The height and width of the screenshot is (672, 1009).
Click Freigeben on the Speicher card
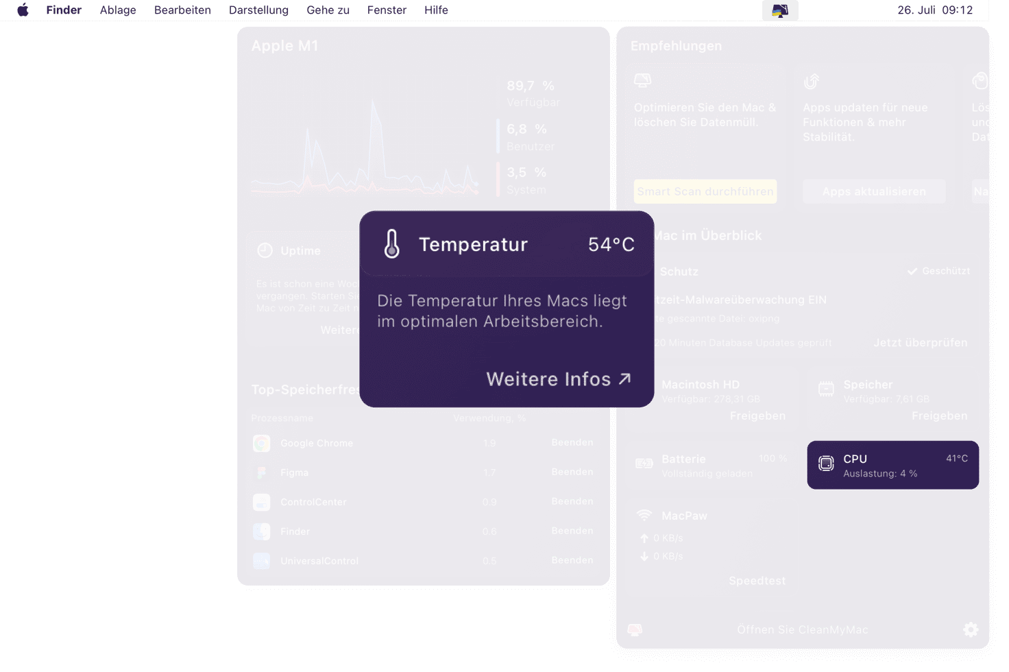pos(940,416)
